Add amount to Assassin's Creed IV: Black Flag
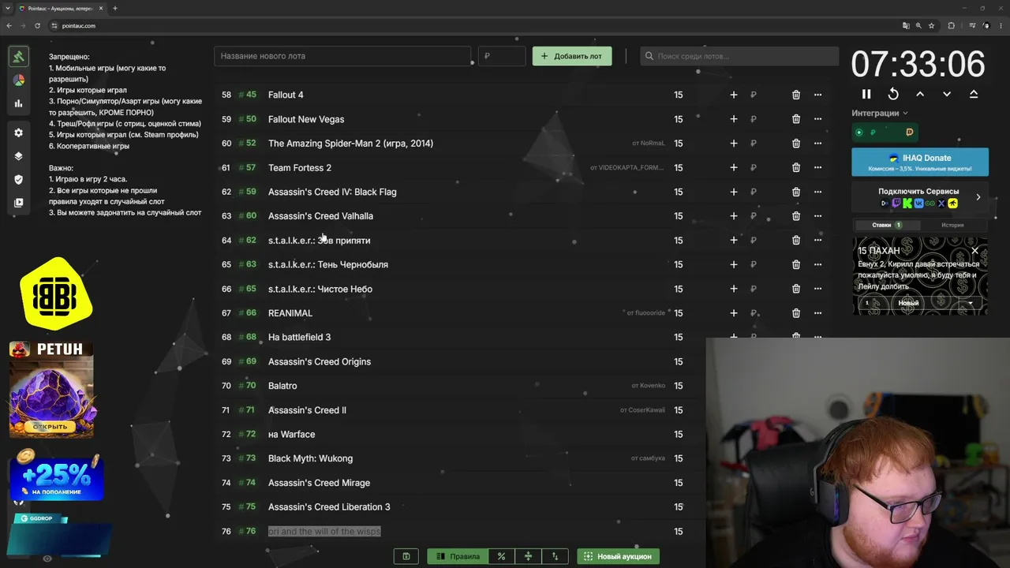Screen dimensions: 1010x568 tap(734, 192)
